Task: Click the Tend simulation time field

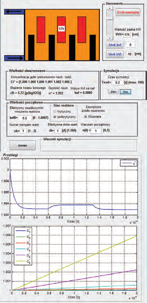Action: pos(118,83)
